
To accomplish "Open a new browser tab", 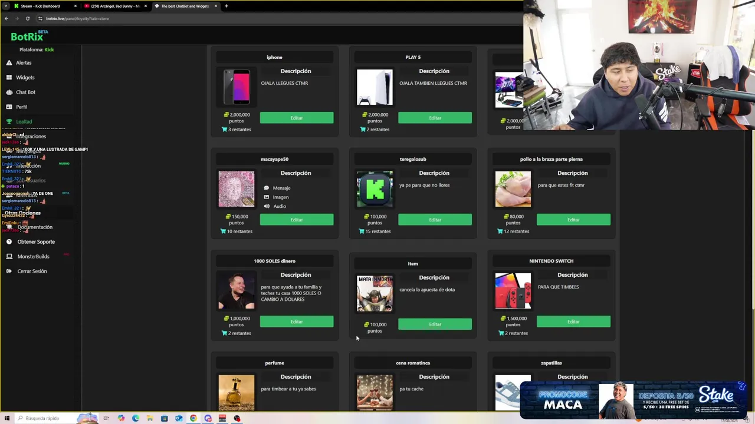I will [226, 6].
